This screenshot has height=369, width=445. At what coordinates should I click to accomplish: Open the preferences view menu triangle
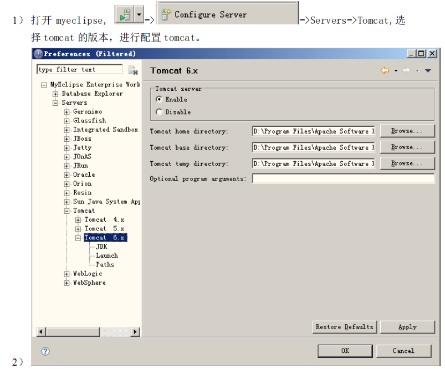click(x=428, y=70)
